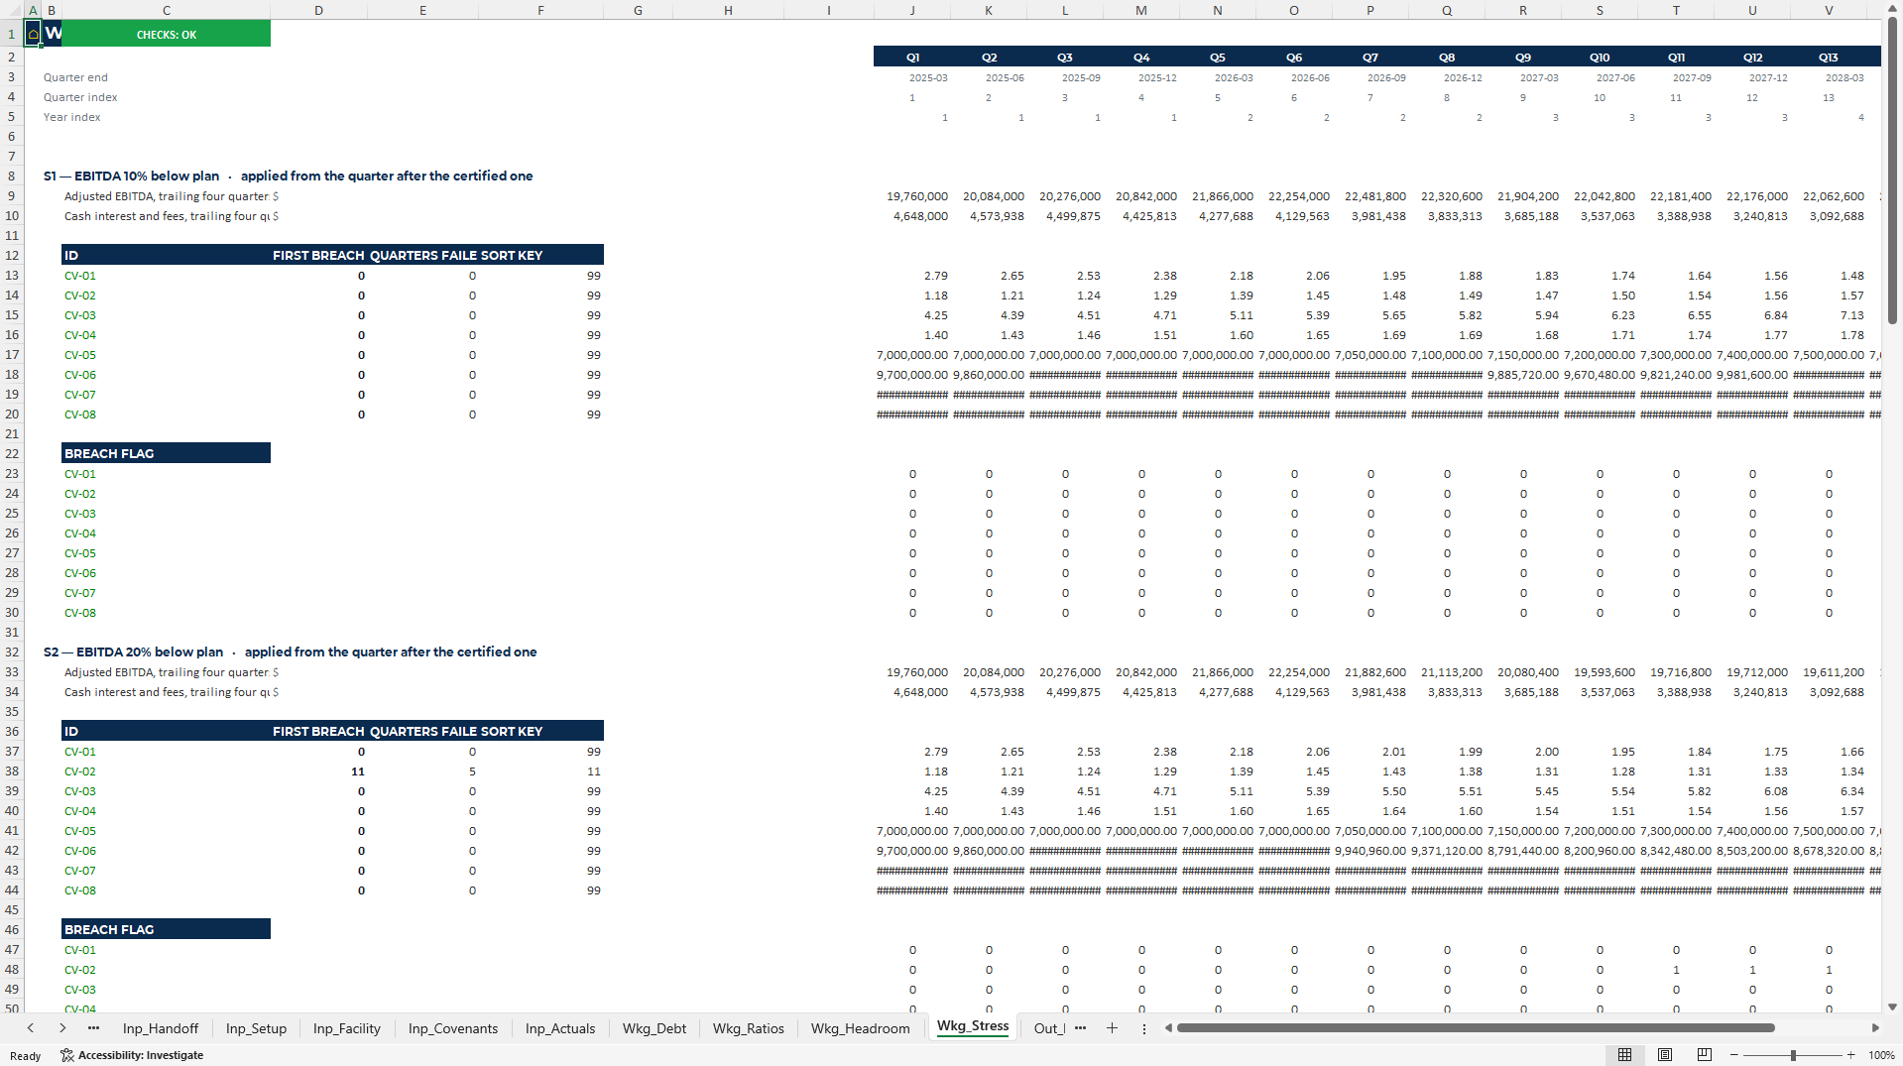Open the partially shown Out_ sheet tab
1903x1066 pixels.
point(1047,1028)
